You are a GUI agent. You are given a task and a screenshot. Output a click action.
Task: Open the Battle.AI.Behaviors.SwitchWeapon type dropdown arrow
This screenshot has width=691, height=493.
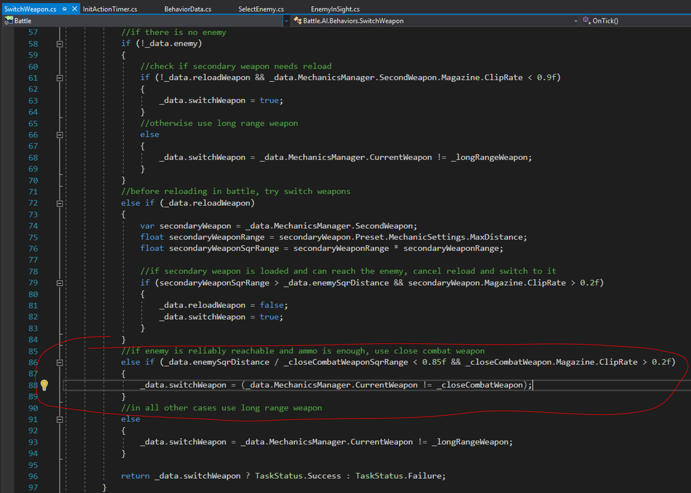576,21
